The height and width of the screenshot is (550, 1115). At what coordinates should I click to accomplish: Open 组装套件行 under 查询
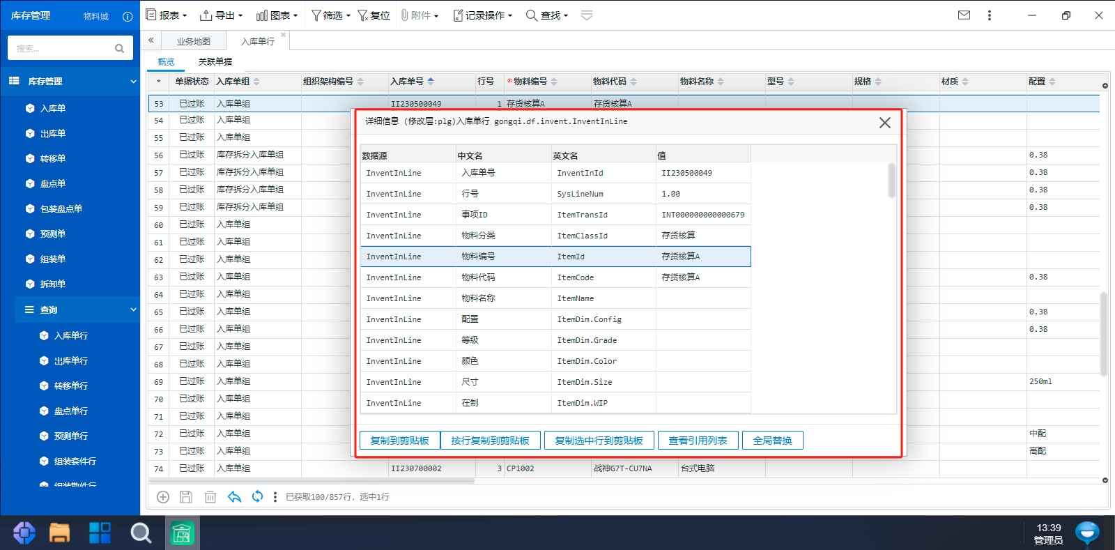click(75, 461)
